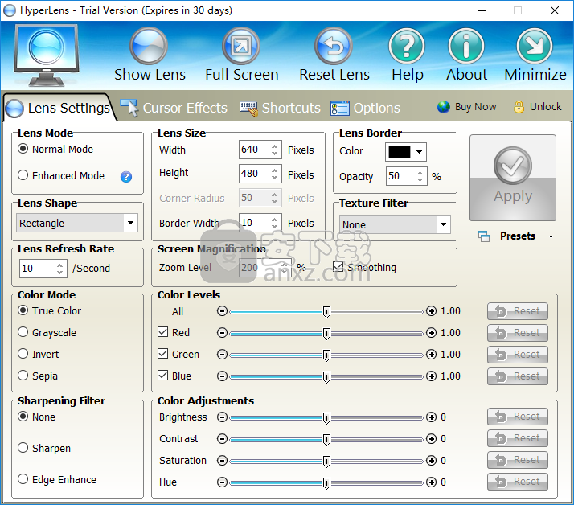Decrease Green level with minus icon
The height and width of the screenshot is (505, 574).
tap(222, 355)
